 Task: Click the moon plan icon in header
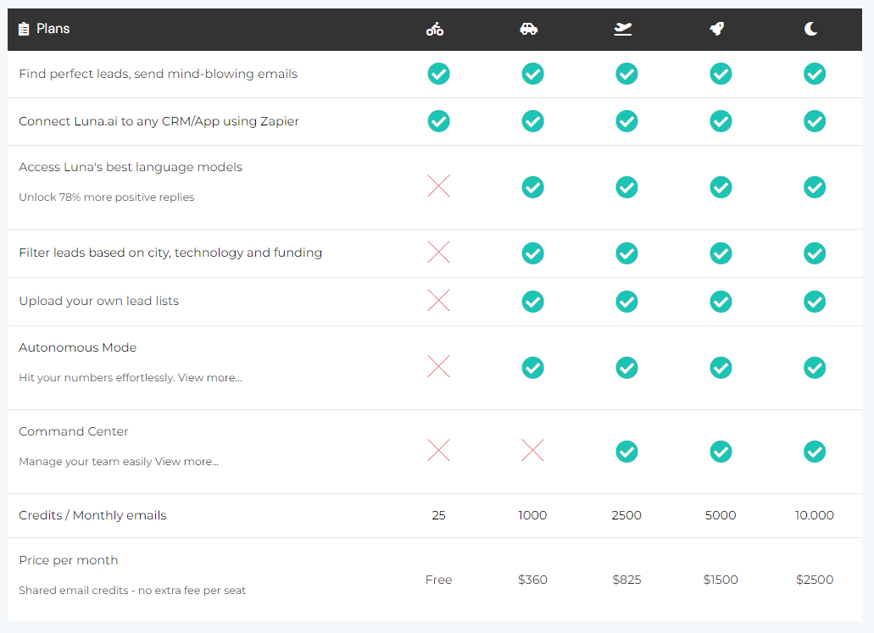point(811,30)
